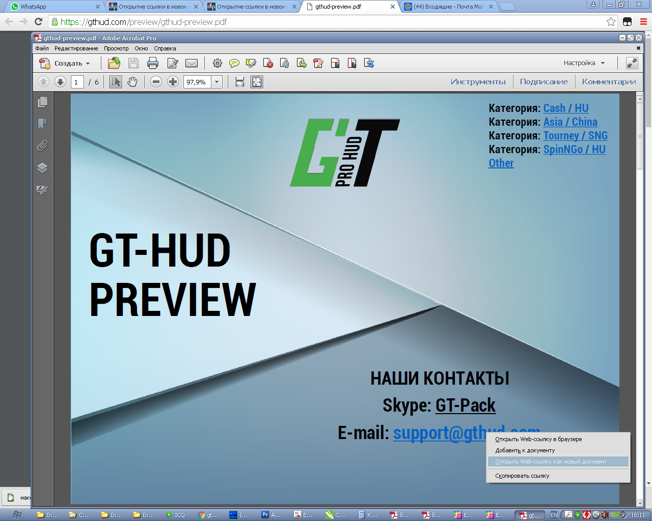The width and height of the screenshot is (652, 521).
Task: Go to next page with down arrow
Action: point(60,82)
